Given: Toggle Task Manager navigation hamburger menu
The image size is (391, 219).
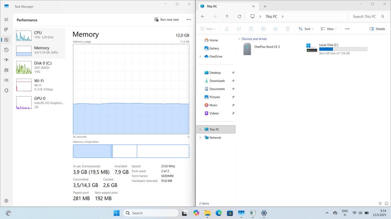Looking at the screenshot, I should pos(6,19).
